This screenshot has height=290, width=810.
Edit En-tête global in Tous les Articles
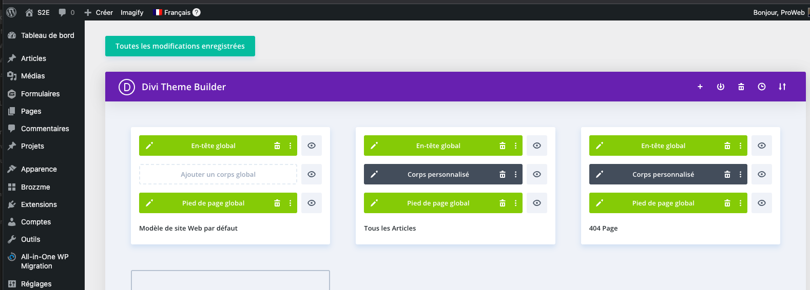[374, 146]
